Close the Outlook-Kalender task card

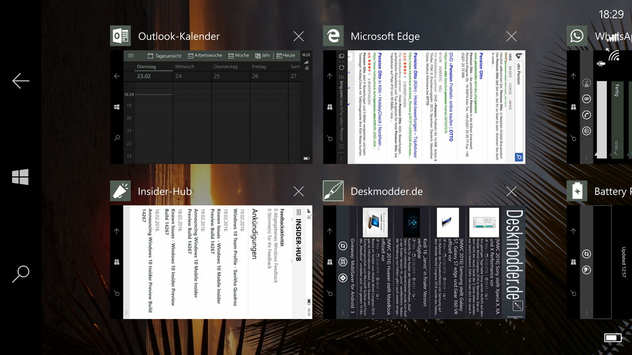tap(299, 36)
